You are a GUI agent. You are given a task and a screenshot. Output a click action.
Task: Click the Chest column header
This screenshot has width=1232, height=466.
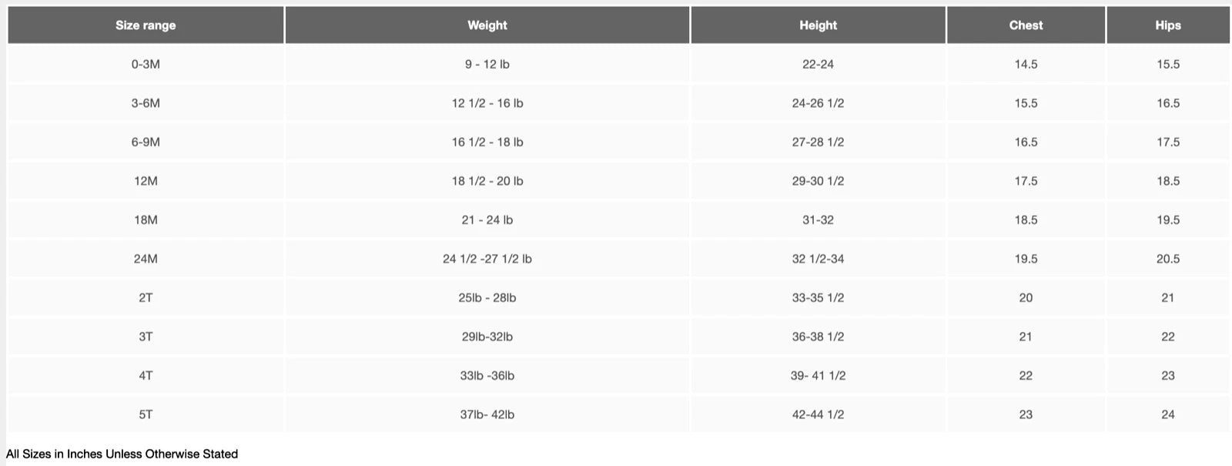tap(1026, 25)
